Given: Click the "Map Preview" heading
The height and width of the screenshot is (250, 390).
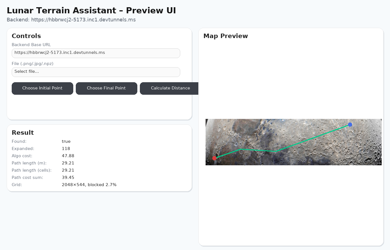Looking at the screenshot, I should tap(226, 36).
